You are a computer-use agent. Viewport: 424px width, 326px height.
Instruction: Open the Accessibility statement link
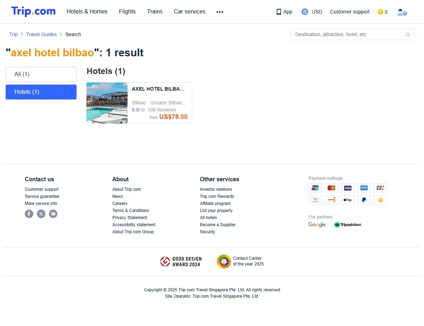click(x=134, y=225)
